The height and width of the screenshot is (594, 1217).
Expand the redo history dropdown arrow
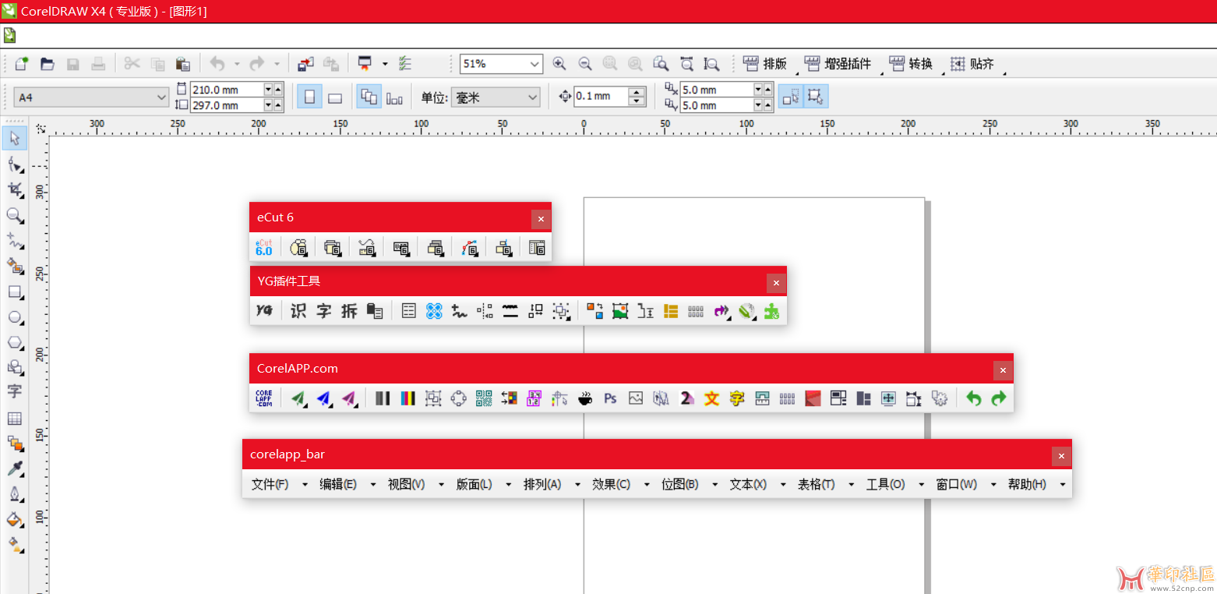[x=276, y=64]
